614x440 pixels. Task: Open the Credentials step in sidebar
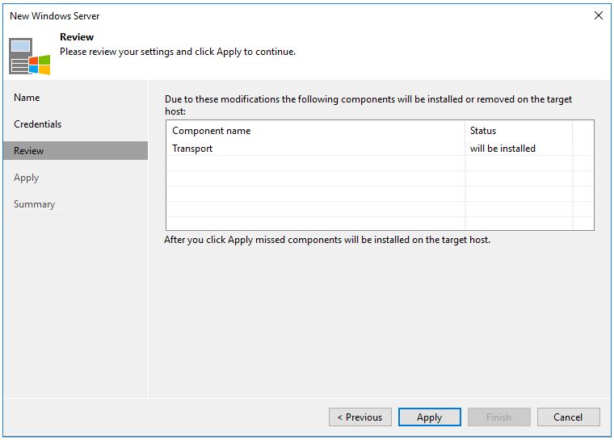[x=38, y=124]
